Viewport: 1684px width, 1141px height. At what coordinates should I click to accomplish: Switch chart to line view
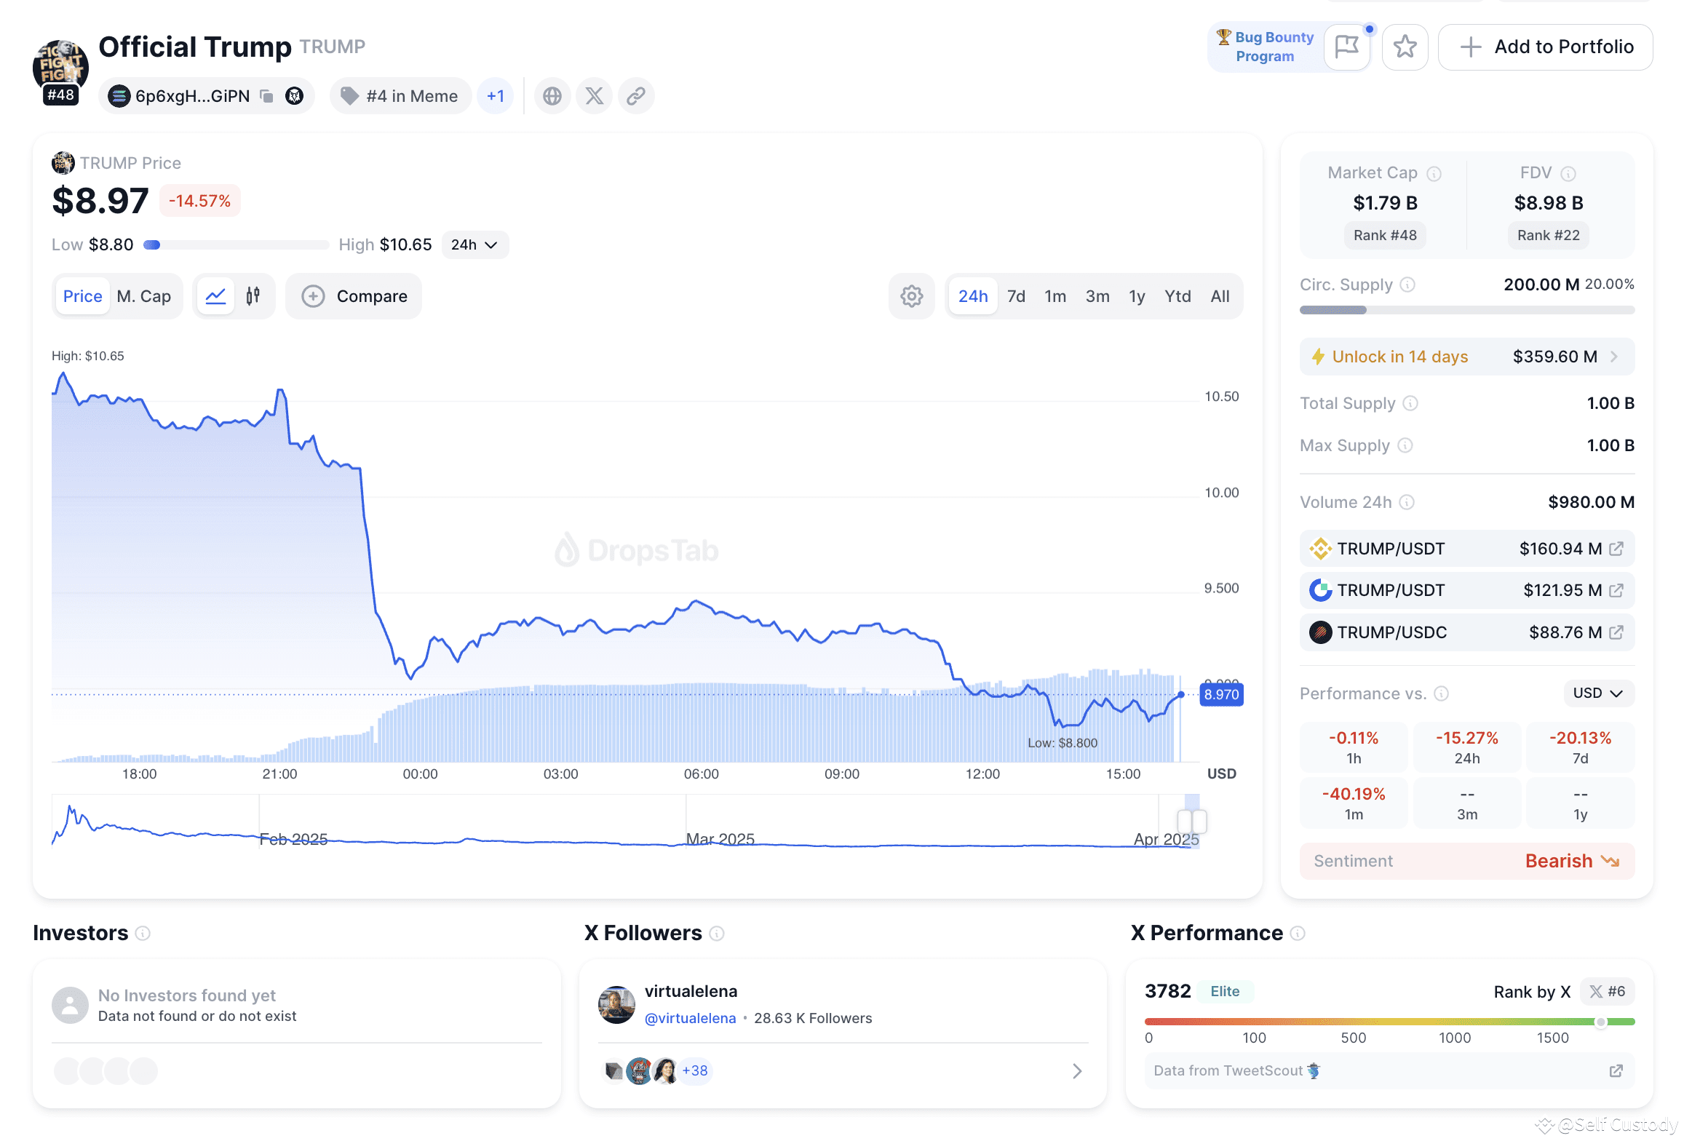(x=216, y=296)
